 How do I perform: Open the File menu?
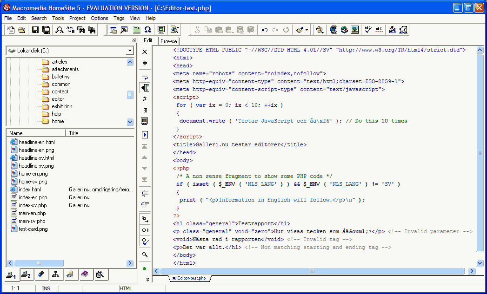[x=8, y=18]
